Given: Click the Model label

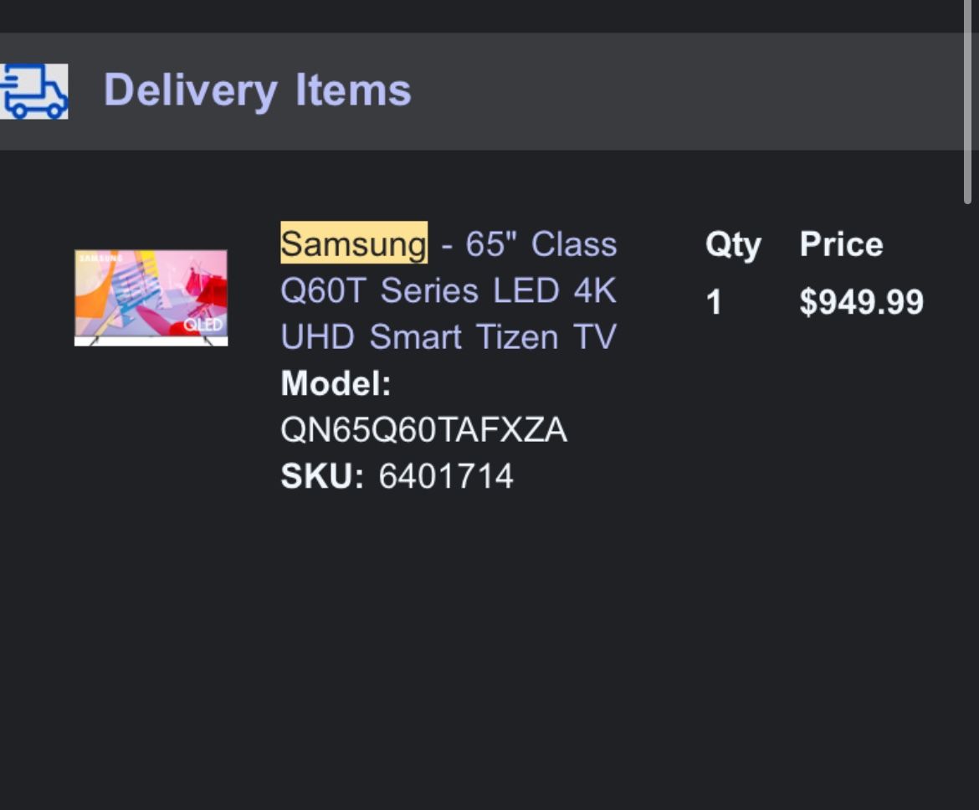Looking at the screenshot, I should pos(336,383).
